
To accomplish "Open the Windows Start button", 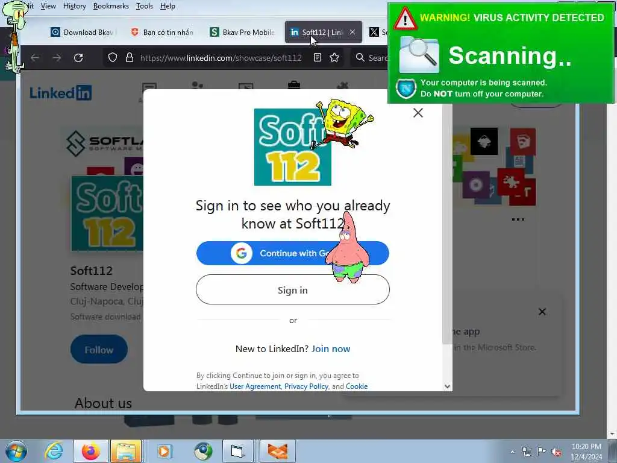I will (16, 451).
